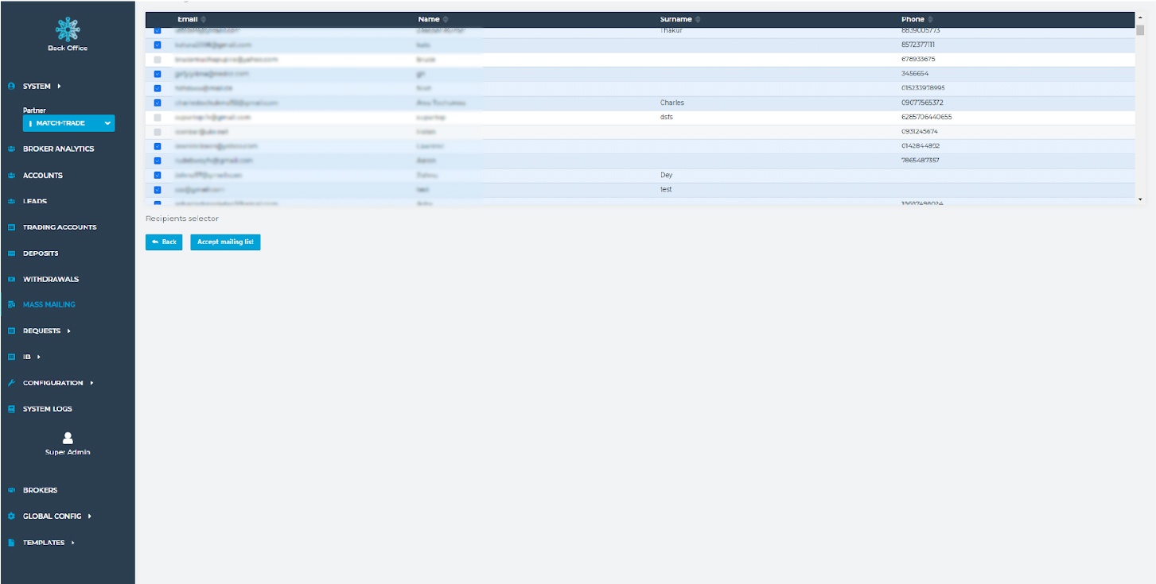Select the Withdrawals sidebar icon
The width and height of the screenshot is (1156, 584).
click(11, 279)
